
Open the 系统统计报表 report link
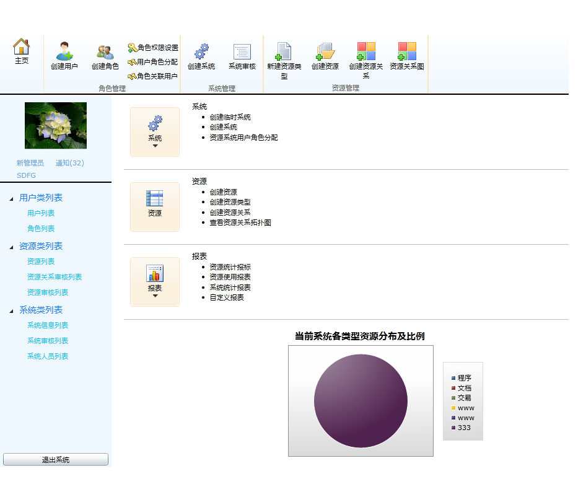pos(230,288)
